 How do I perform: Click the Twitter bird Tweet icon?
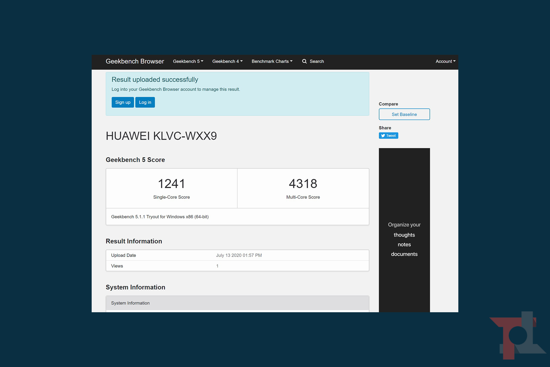click(383, 136)
